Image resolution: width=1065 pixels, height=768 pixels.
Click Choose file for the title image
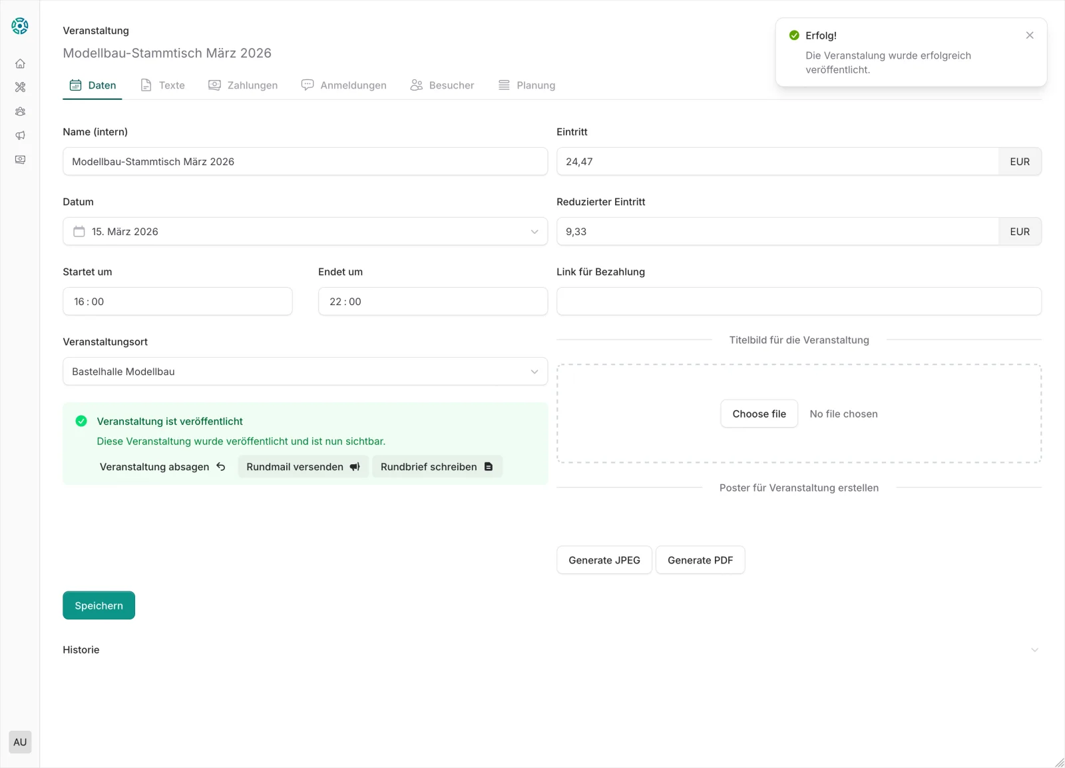(759, 414)
